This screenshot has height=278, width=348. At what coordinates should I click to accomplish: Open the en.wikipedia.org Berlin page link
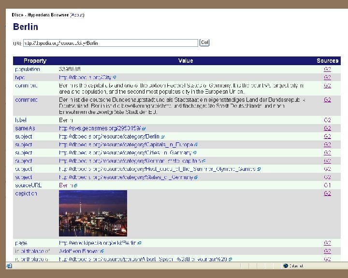[98, 243]
